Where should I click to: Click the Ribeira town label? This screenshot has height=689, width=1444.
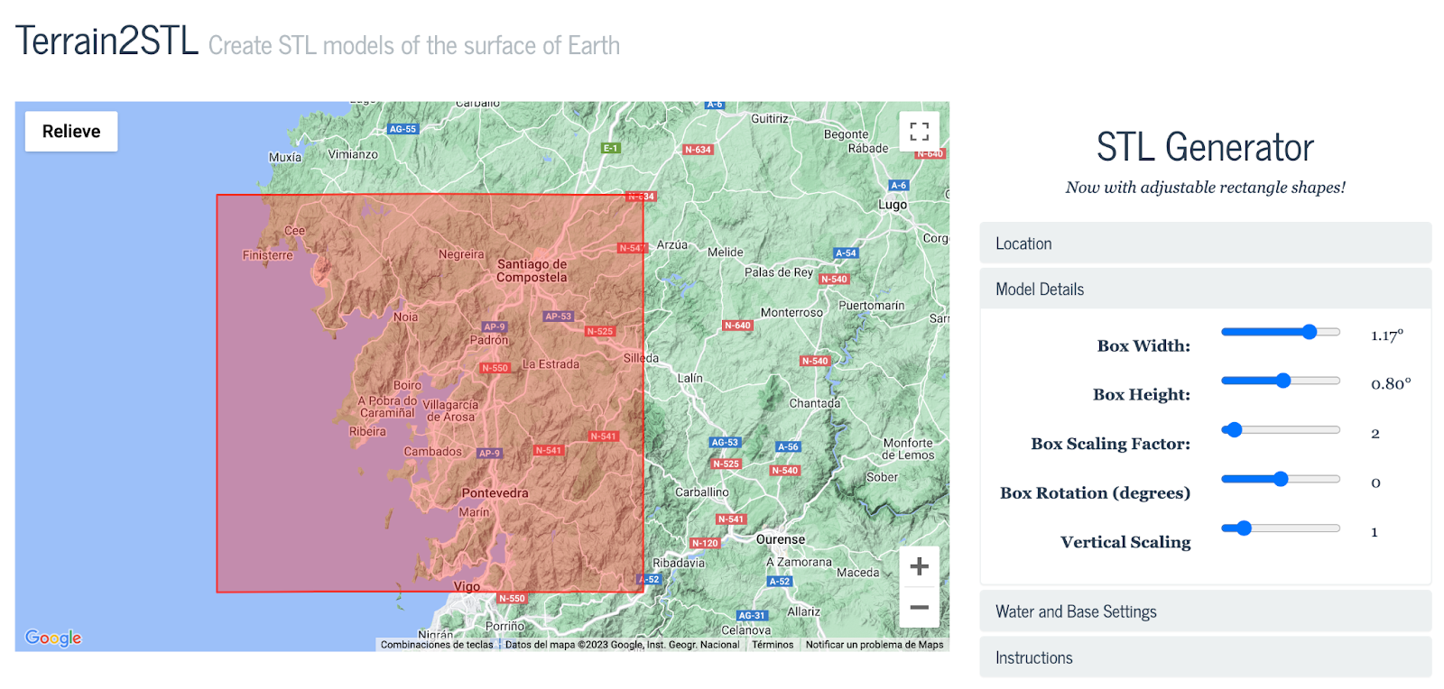(367, 431)
